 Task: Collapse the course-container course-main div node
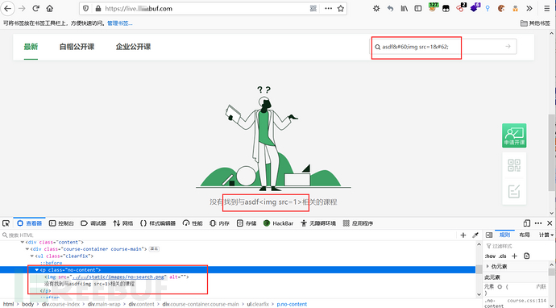click(x=27, y=249)
